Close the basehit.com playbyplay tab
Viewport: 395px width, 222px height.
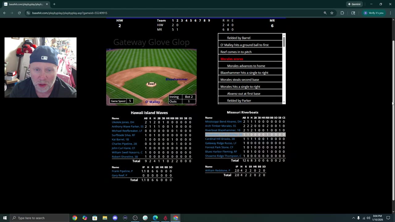click(47, 4)
